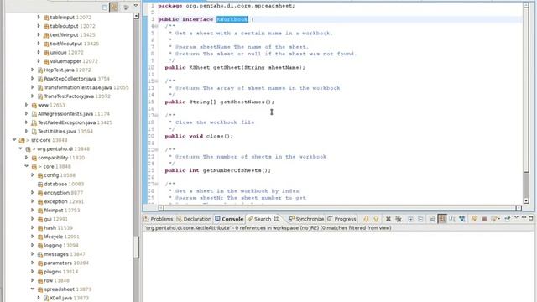The image size is (537, 302).
Task: Remove selected matches with single X icon
Action: (388, 219)
